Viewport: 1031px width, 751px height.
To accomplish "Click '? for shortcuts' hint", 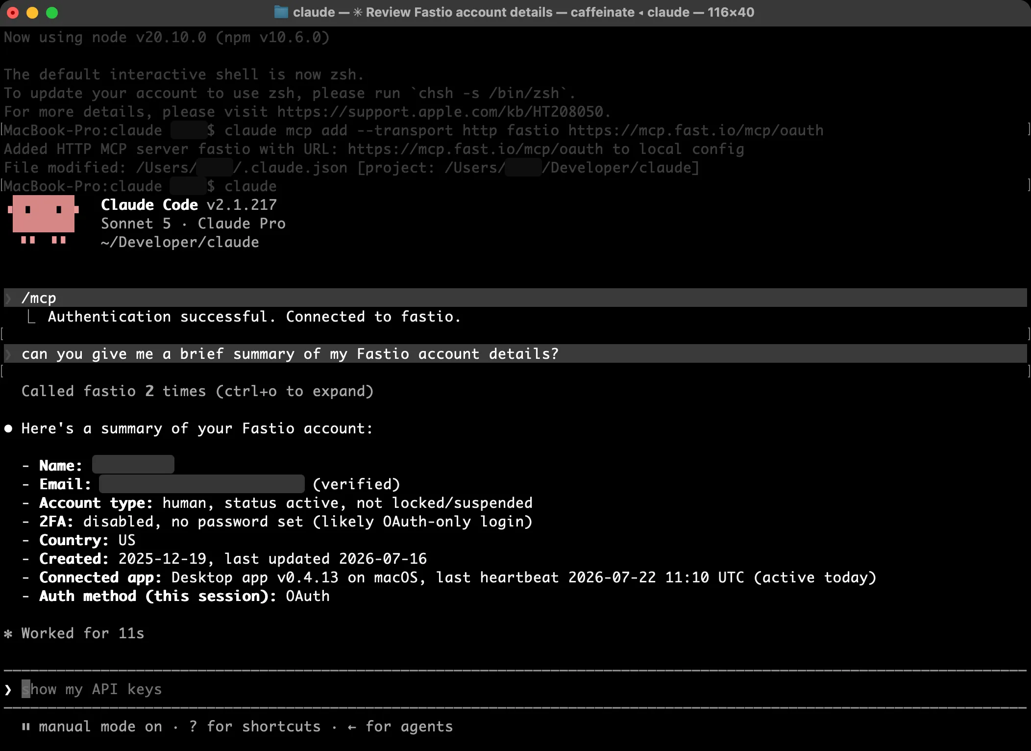I will pyautogui.click(x=255, y=726).
